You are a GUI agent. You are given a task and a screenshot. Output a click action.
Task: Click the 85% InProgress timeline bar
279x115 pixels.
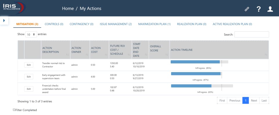(199, 62)
